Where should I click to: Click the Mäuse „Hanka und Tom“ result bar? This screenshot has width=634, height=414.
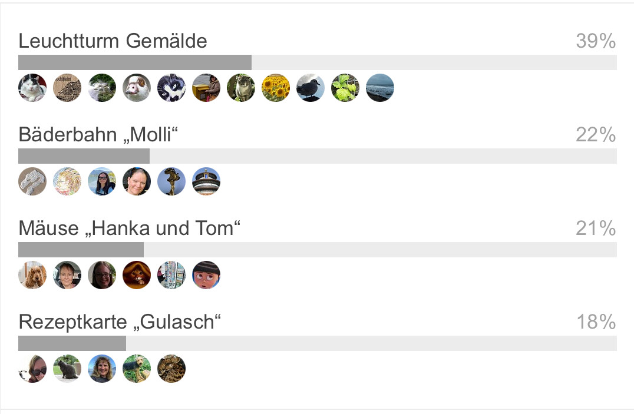(317, 250)
